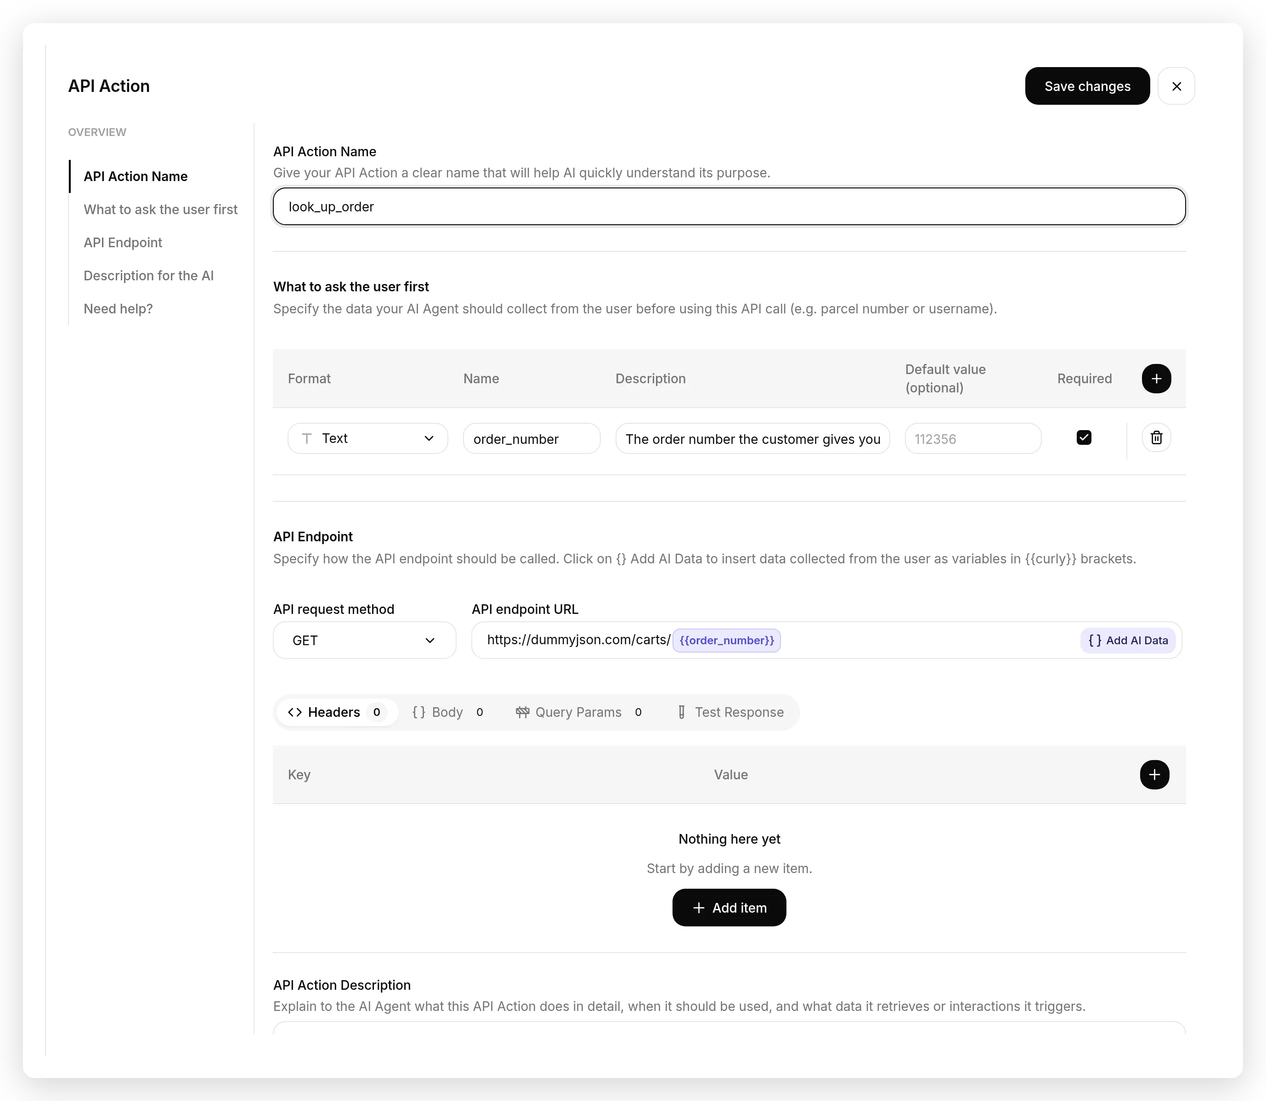Click the Query Params signpost icon

tap(522, 712)
